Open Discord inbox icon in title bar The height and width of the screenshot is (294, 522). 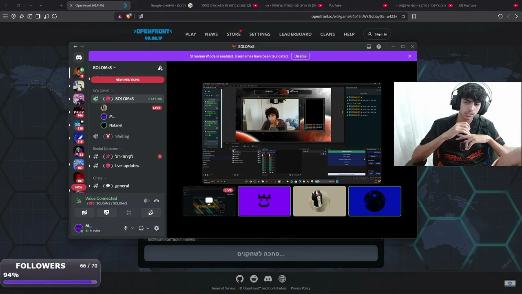point(369,47)
